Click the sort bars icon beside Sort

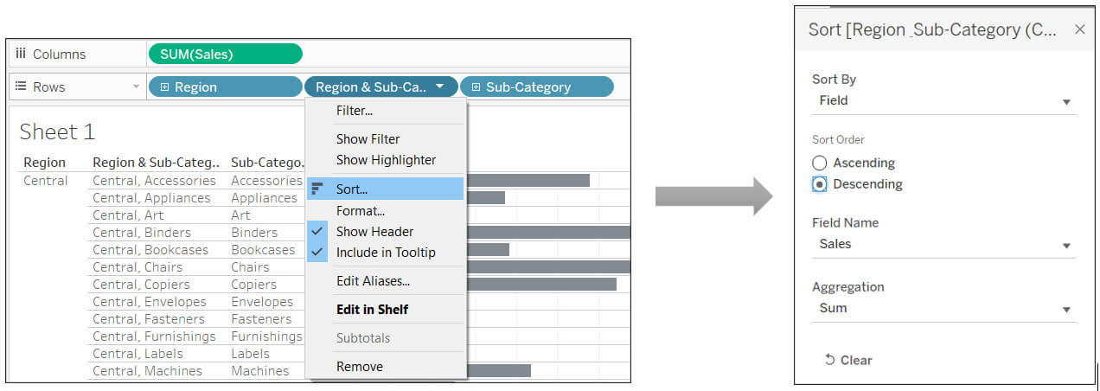click(x=317, y=189)
